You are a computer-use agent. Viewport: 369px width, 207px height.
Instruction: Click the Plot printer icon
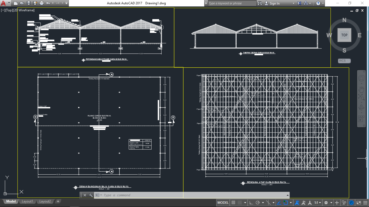click(x=41, y=3)
